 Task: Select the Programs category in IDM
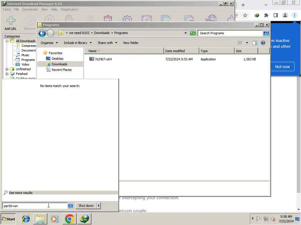[x=28, y=60]
